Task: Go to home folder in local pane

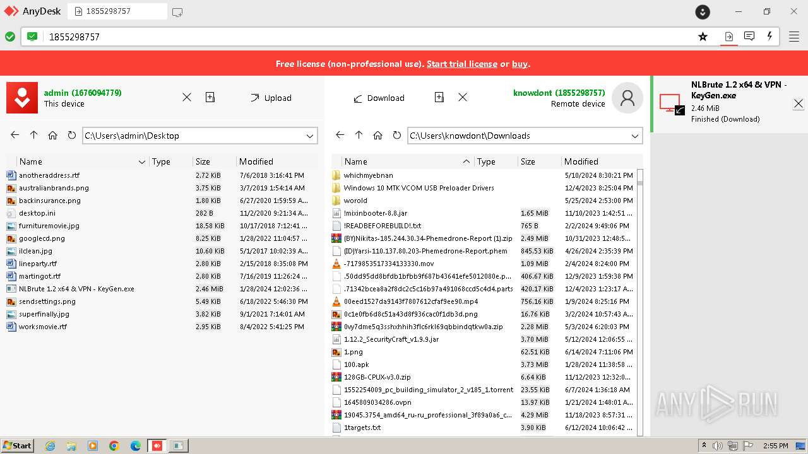Action: coord(53,135)
